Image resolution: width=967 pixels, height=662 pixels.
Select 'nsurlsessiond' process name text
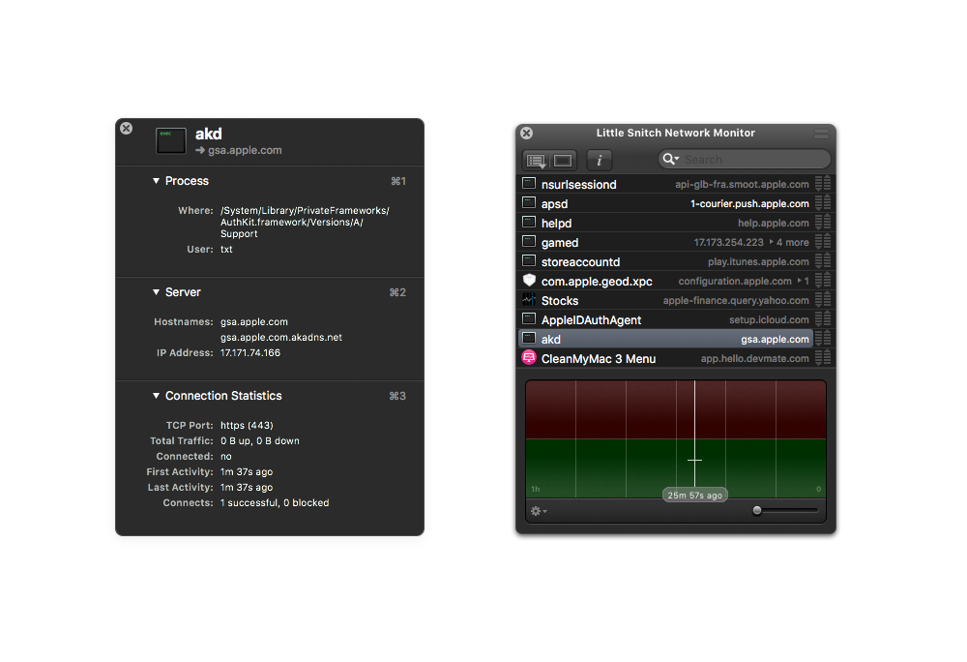coord(578,185)
